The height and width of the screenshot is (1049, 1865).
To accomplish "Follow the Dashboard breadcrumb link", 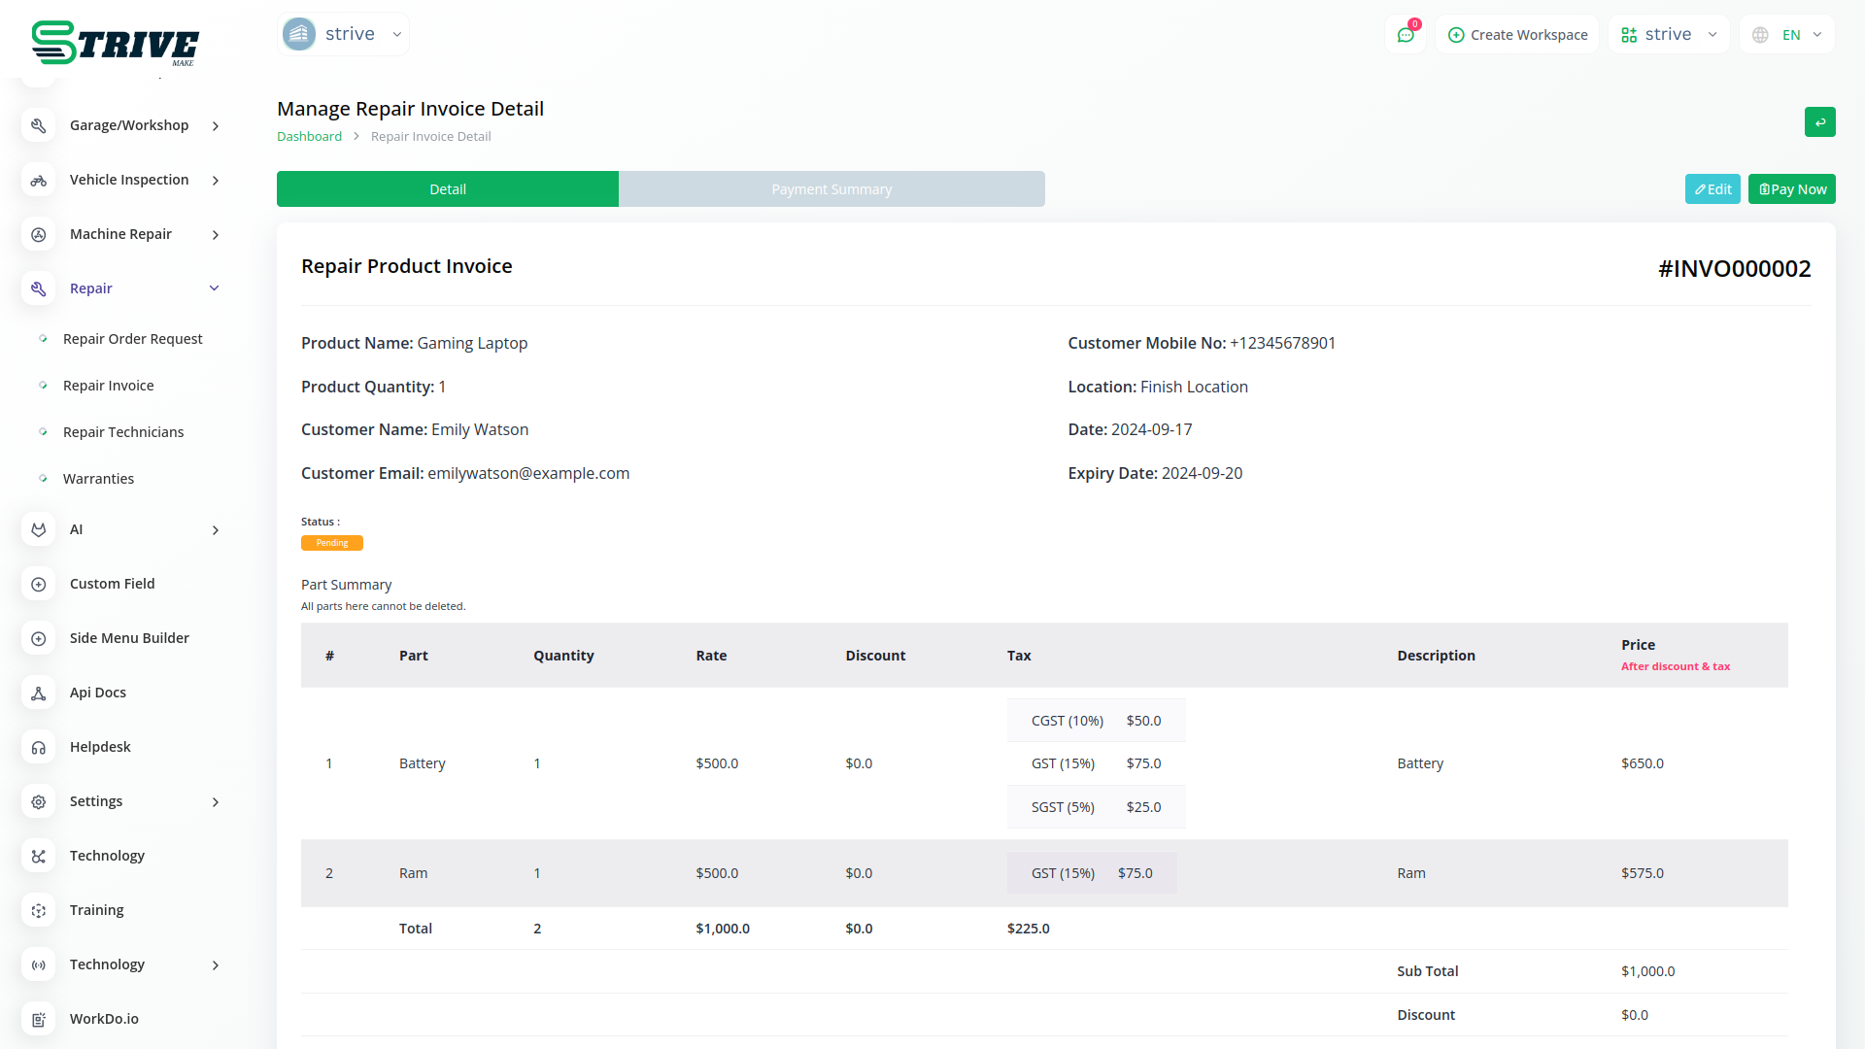I will click(x=309, y=136).
